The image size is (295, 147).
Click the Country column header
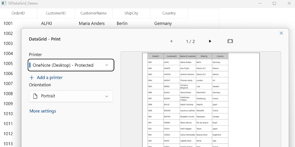[x=169, y=13]
